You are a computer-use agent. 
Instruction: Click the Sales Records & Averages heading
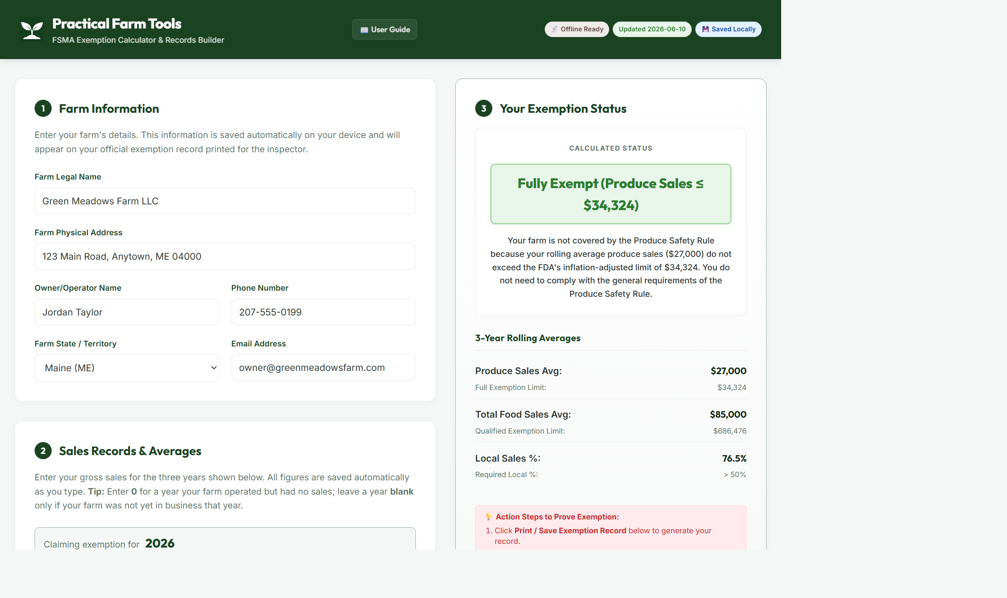click(130, 451)
